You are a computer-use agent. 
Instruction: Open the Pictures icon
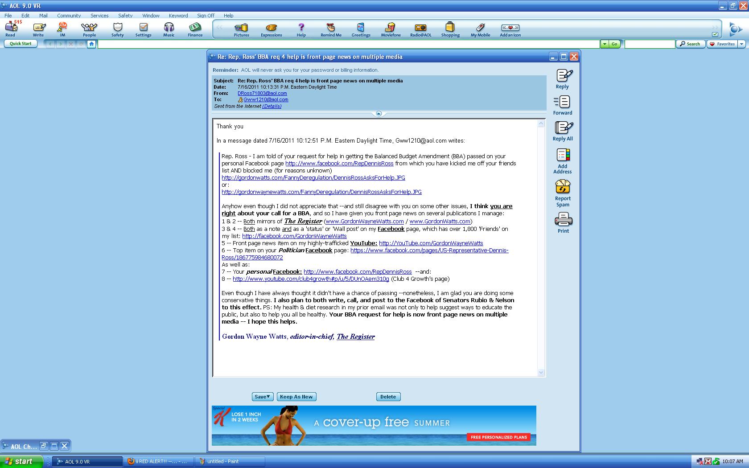pyautogui.click(x=242, y=29)
